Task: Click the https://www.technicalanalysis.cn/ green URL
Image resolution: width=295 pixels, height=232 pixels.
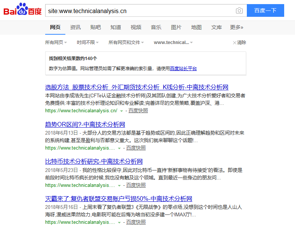Action: point(81,111)
